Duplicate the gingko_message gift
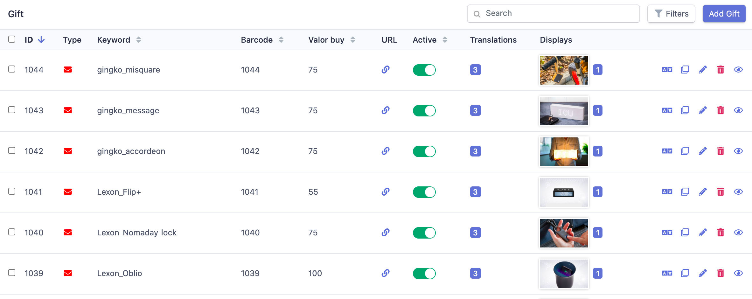The width and height of the screenshot is (752, 299). 685,110
